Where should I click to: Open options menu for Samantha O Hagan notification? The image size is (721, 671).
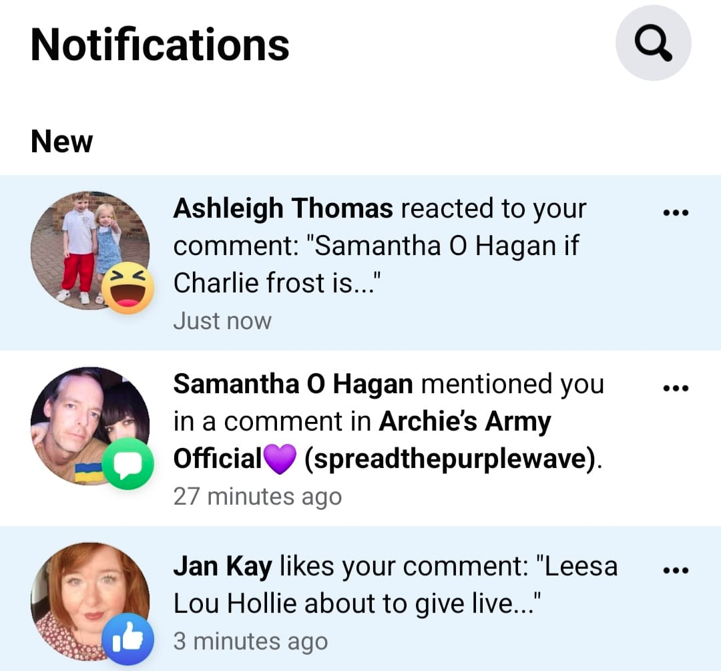click(x=676, y=388)
